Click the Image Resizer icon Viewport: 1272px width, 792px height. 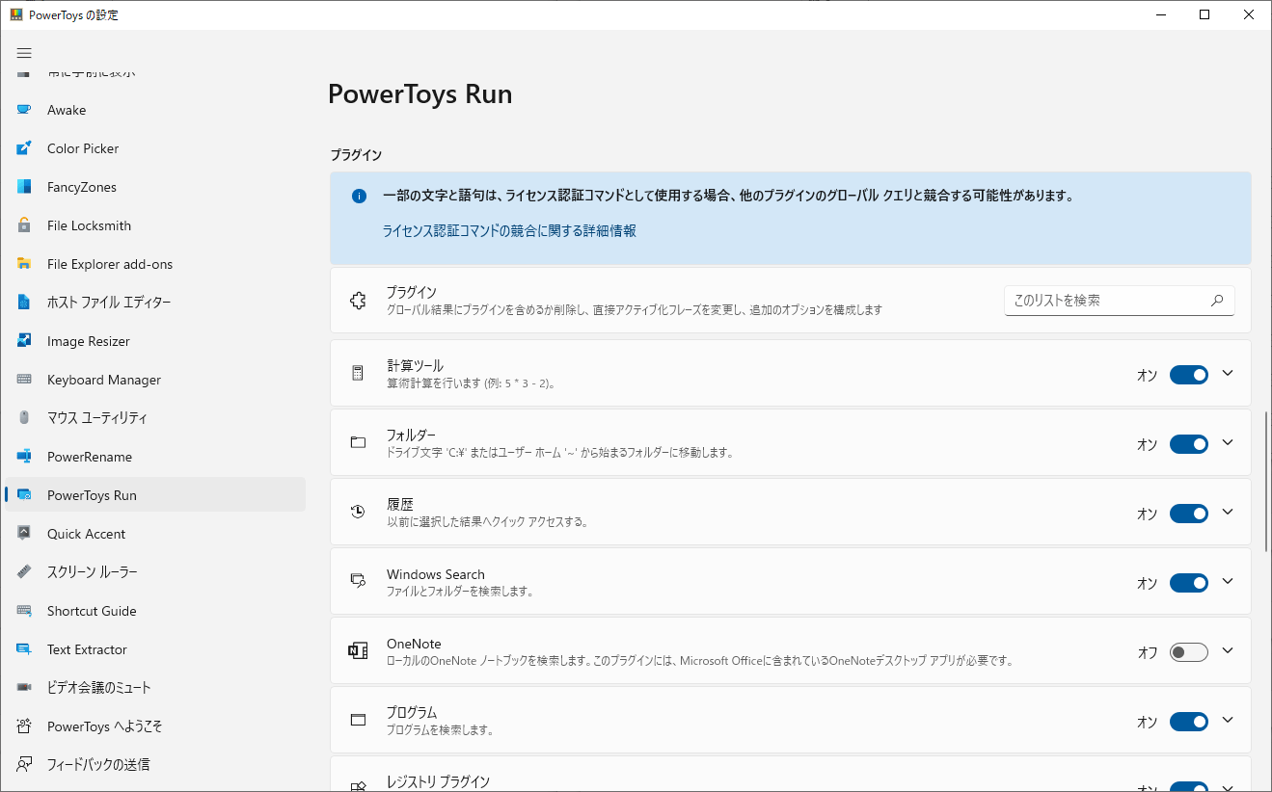tap(24, 341)
